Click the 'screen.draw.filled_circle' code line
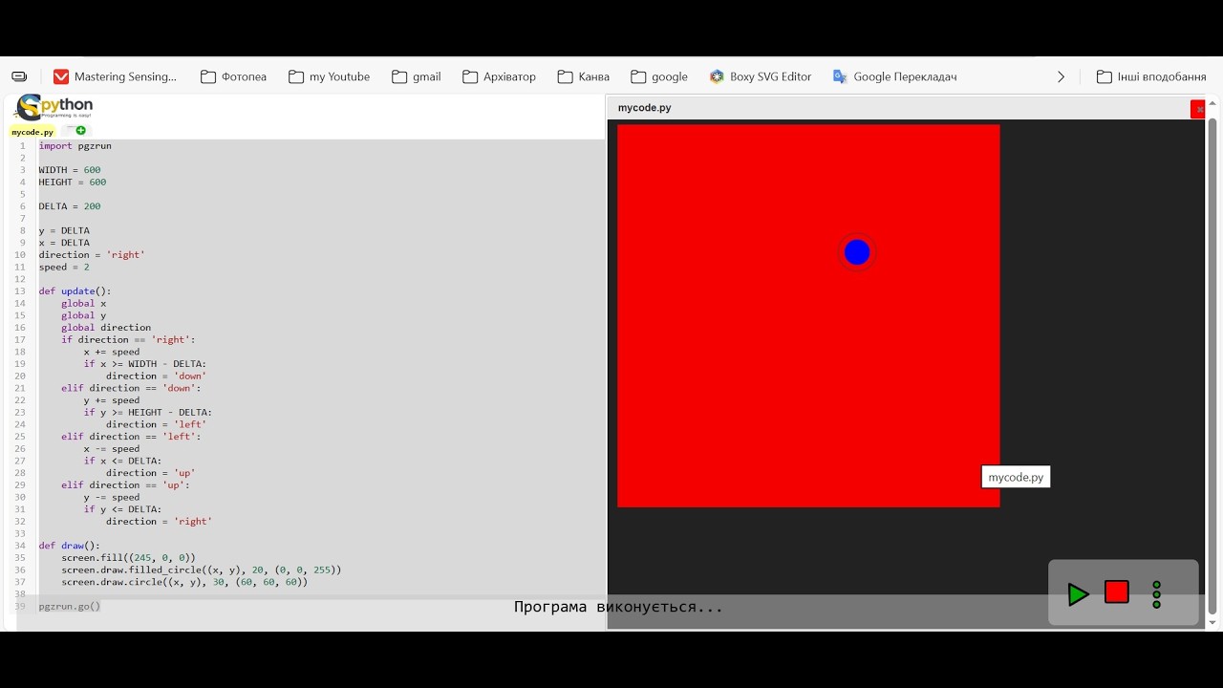The image size is (1223, 688). coord(202,570)
